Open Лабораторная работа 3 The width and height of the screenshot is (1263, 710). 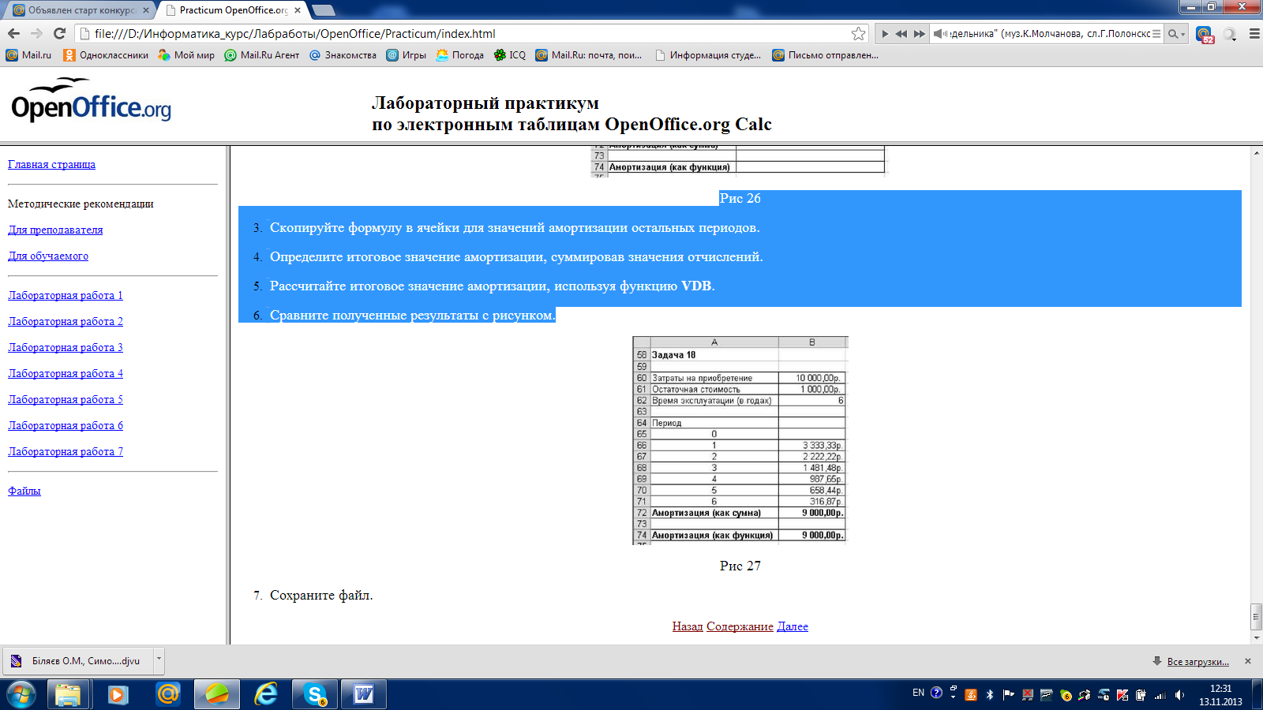66,347
